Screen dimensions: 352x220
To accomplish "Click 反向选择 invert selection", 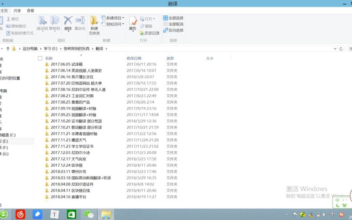I will pyautogui.click(x=173, y=30).
